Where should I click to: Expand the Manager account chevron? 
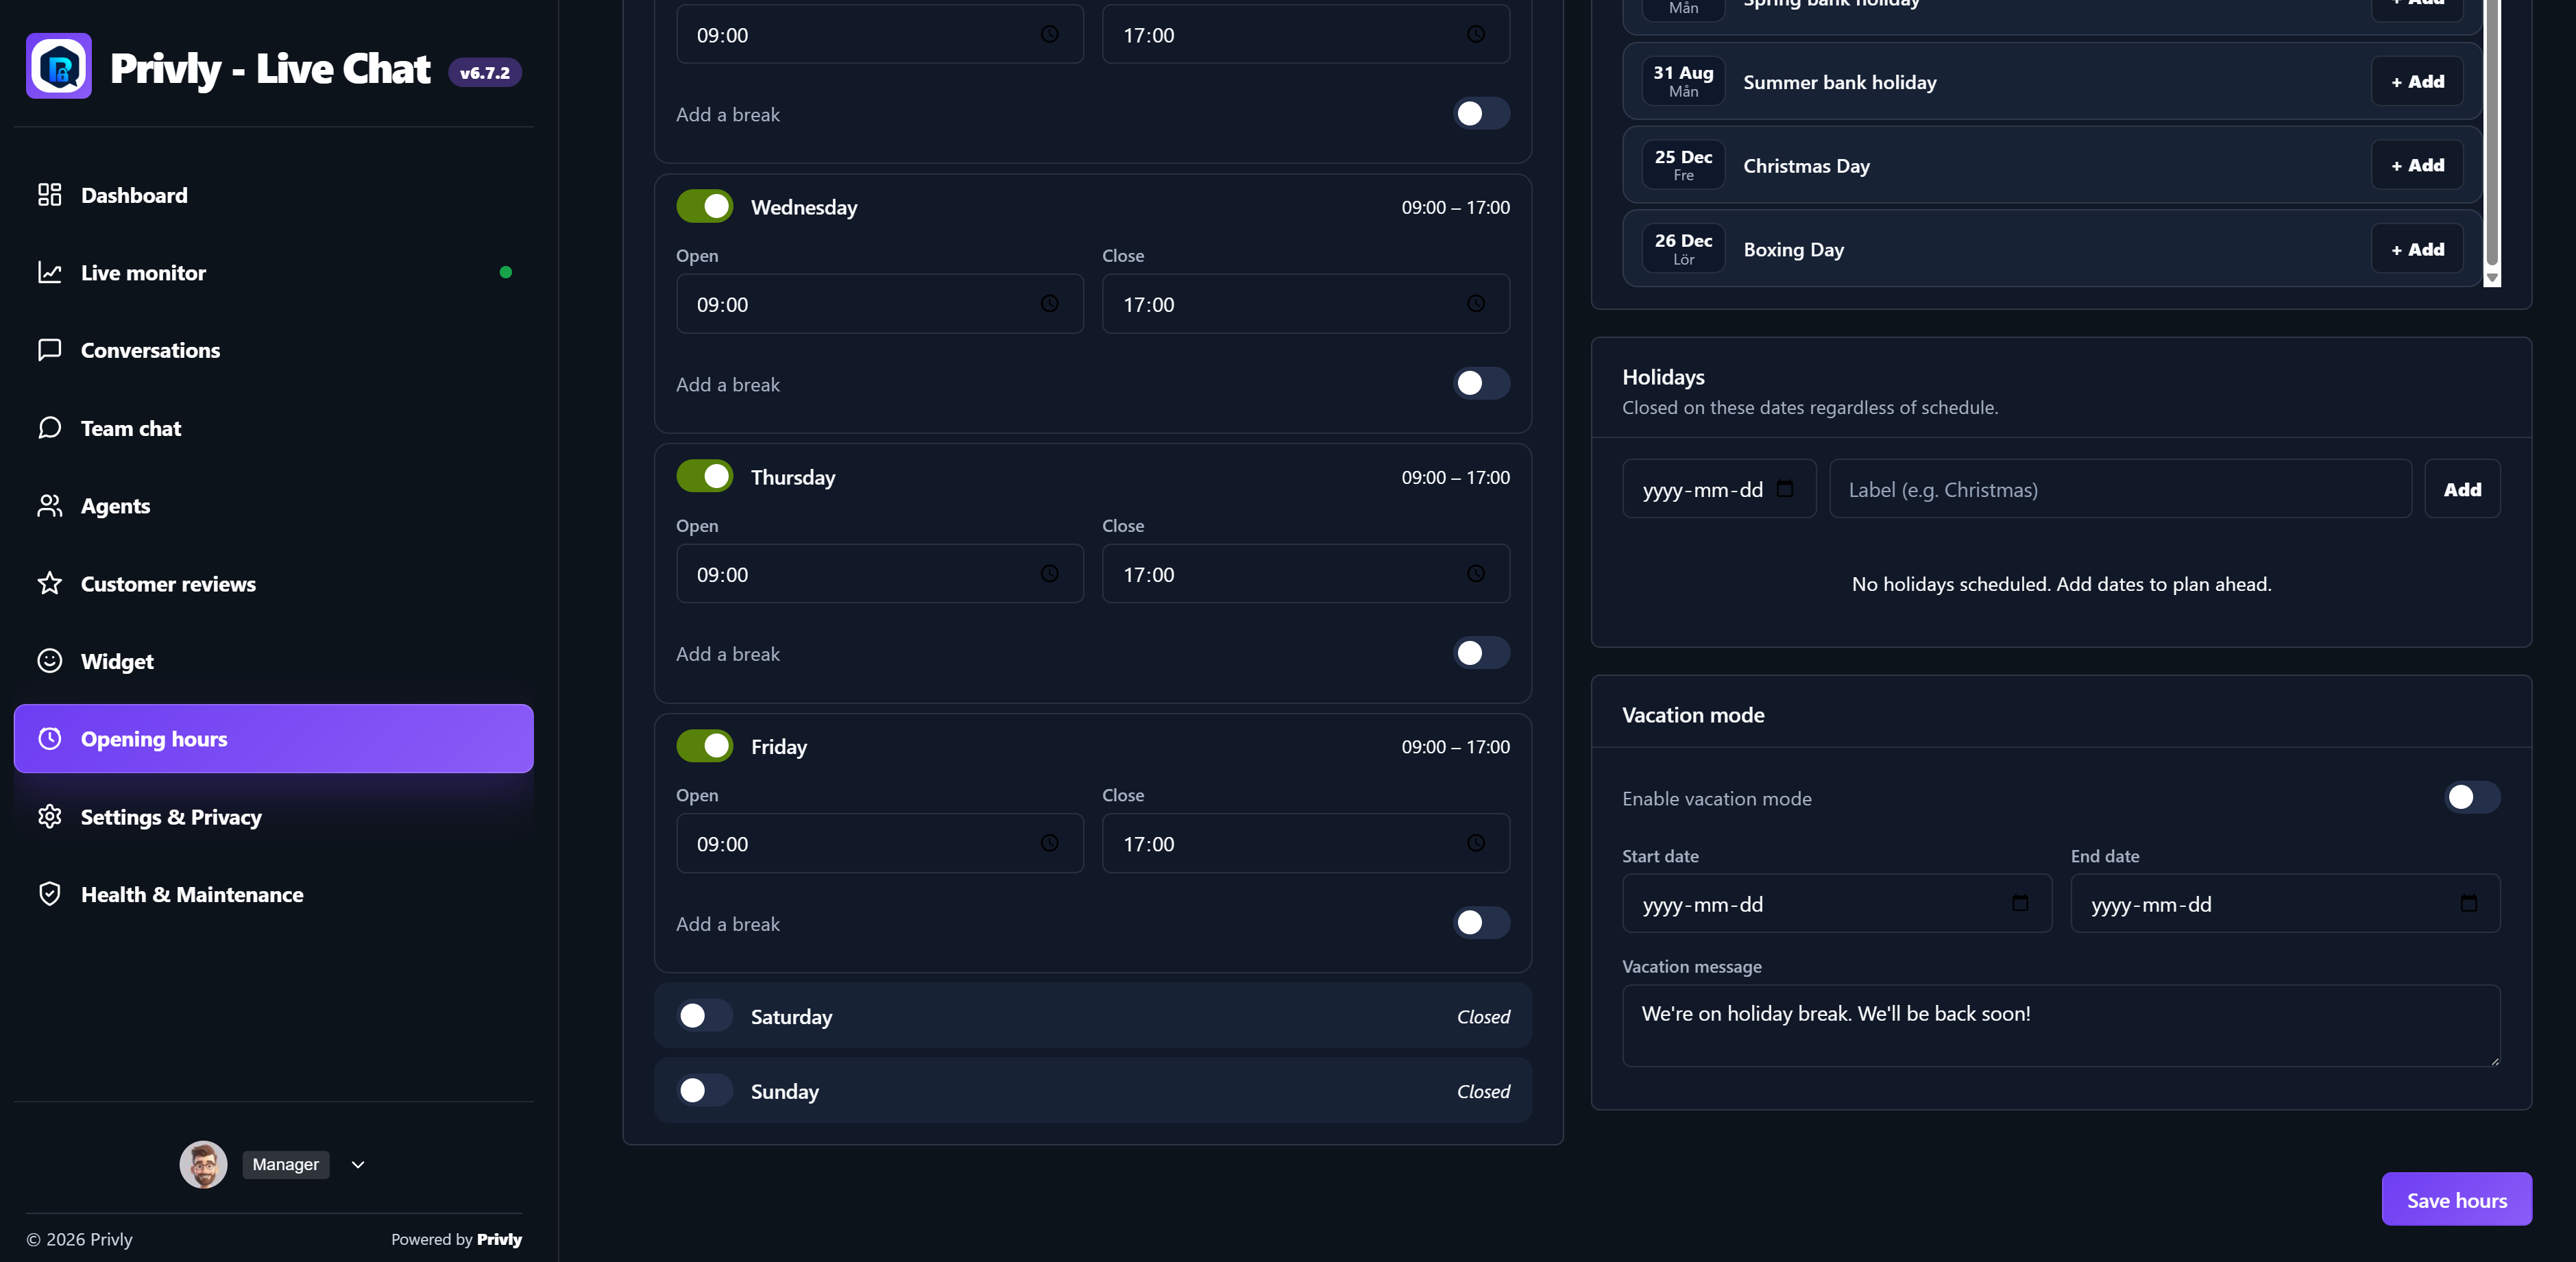click(x=358, y=1165)
